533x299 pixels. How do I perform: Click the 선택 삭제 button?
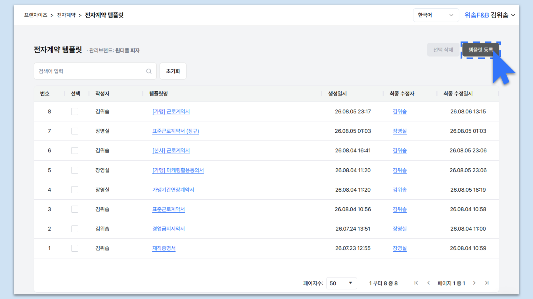[443, 50]
